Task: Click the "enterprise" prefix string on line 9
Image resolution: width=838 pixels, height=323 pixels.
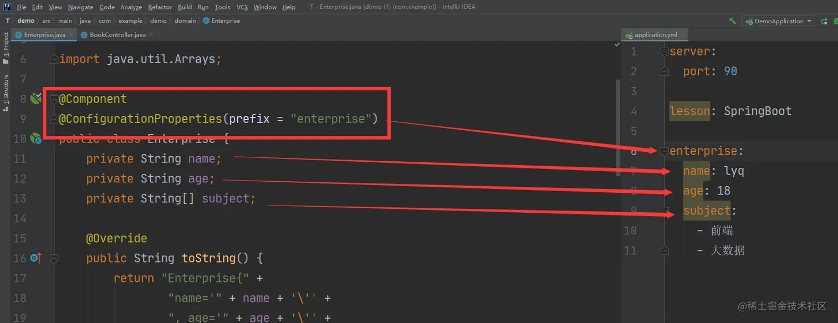Action: pos(331,119)
